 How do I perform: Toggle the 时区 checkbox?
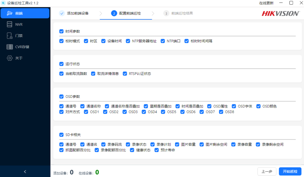(x=86, y=41)
